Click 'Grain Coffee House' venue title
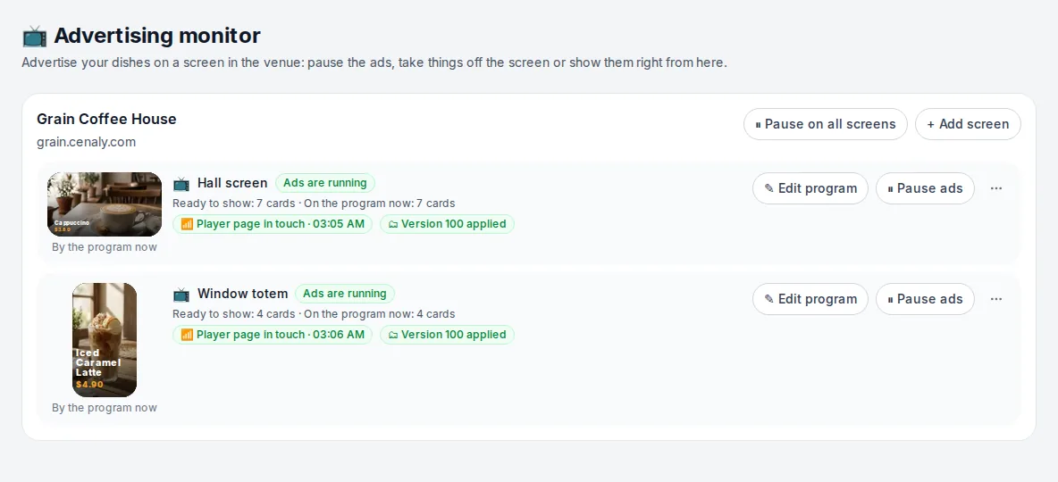Image resolution: width=1058 pixels, height=482 pixels. [x=106, y=119]
